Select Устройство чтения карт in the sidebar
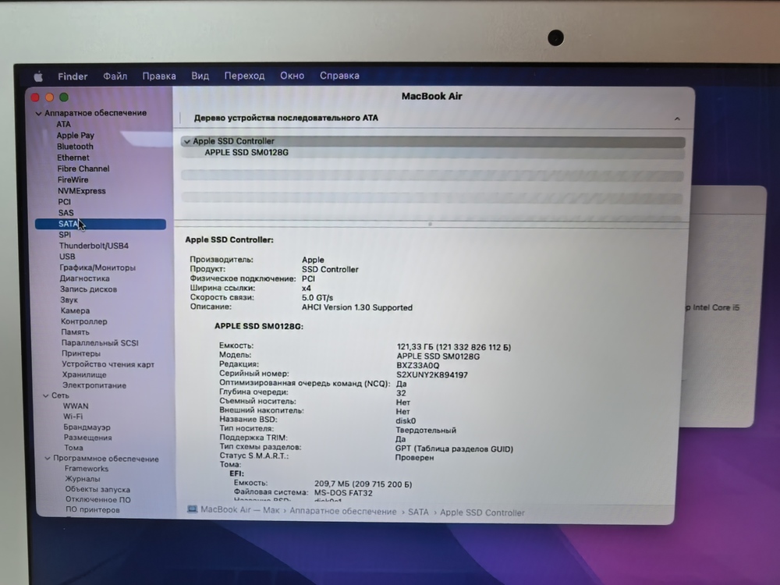 [108, 364]
